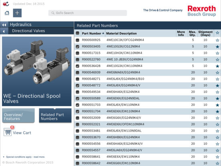The height and width of the screenshot is (166, 221).
Task: Toggle favorites star in table header
Action: pos(217,33)
